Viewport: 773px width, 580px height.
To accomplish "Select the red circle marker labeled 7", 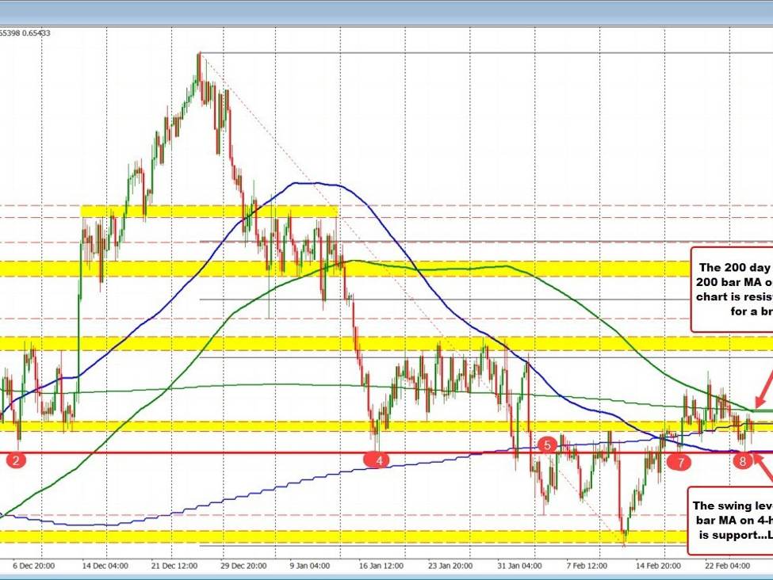I will coord(679,460).
